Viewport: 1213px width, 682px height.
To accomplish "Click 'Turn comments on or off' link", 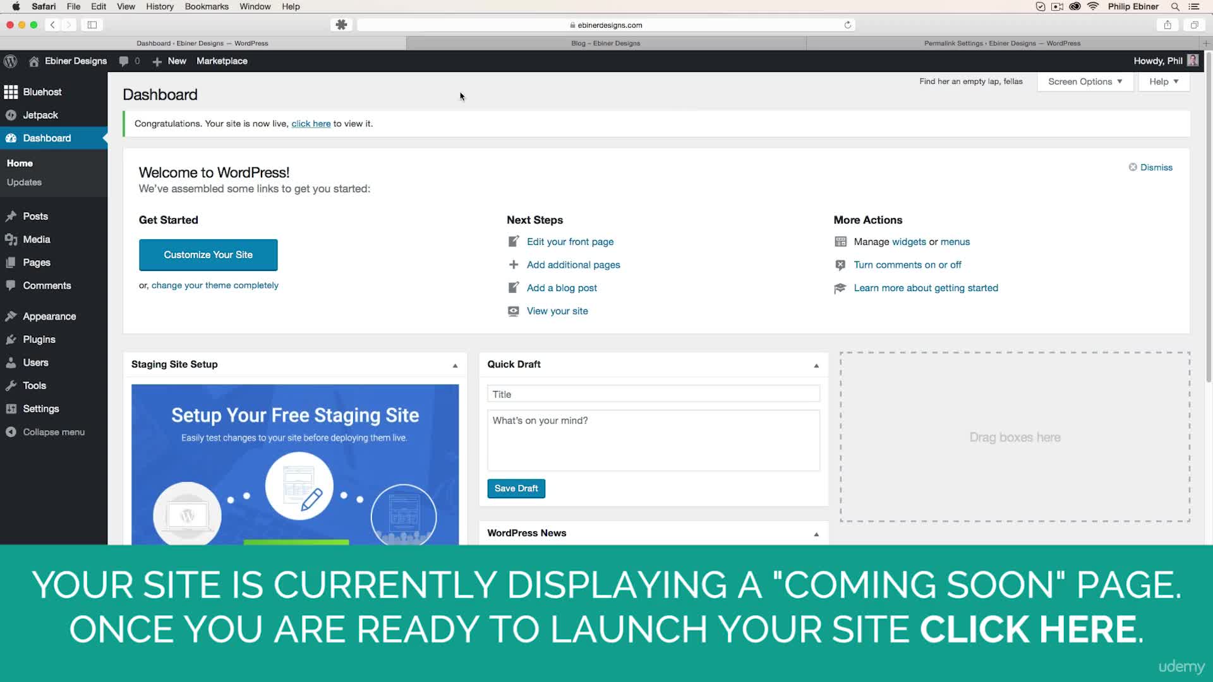I will (x=907, y=265).
